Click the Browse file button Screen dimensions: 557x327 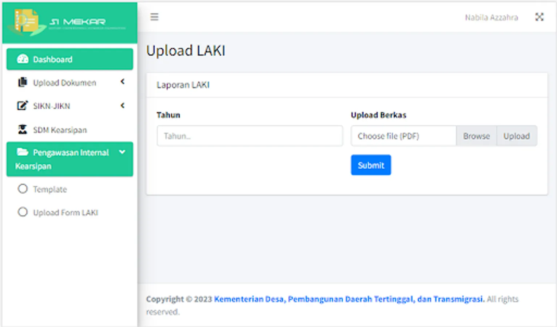[x=476, y=136]
